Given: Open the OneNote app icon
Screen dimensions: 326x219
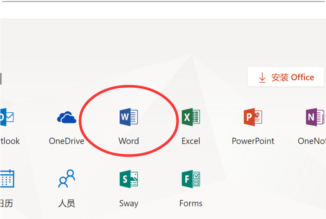Looking at the screenshot, I should coord(315,117).
